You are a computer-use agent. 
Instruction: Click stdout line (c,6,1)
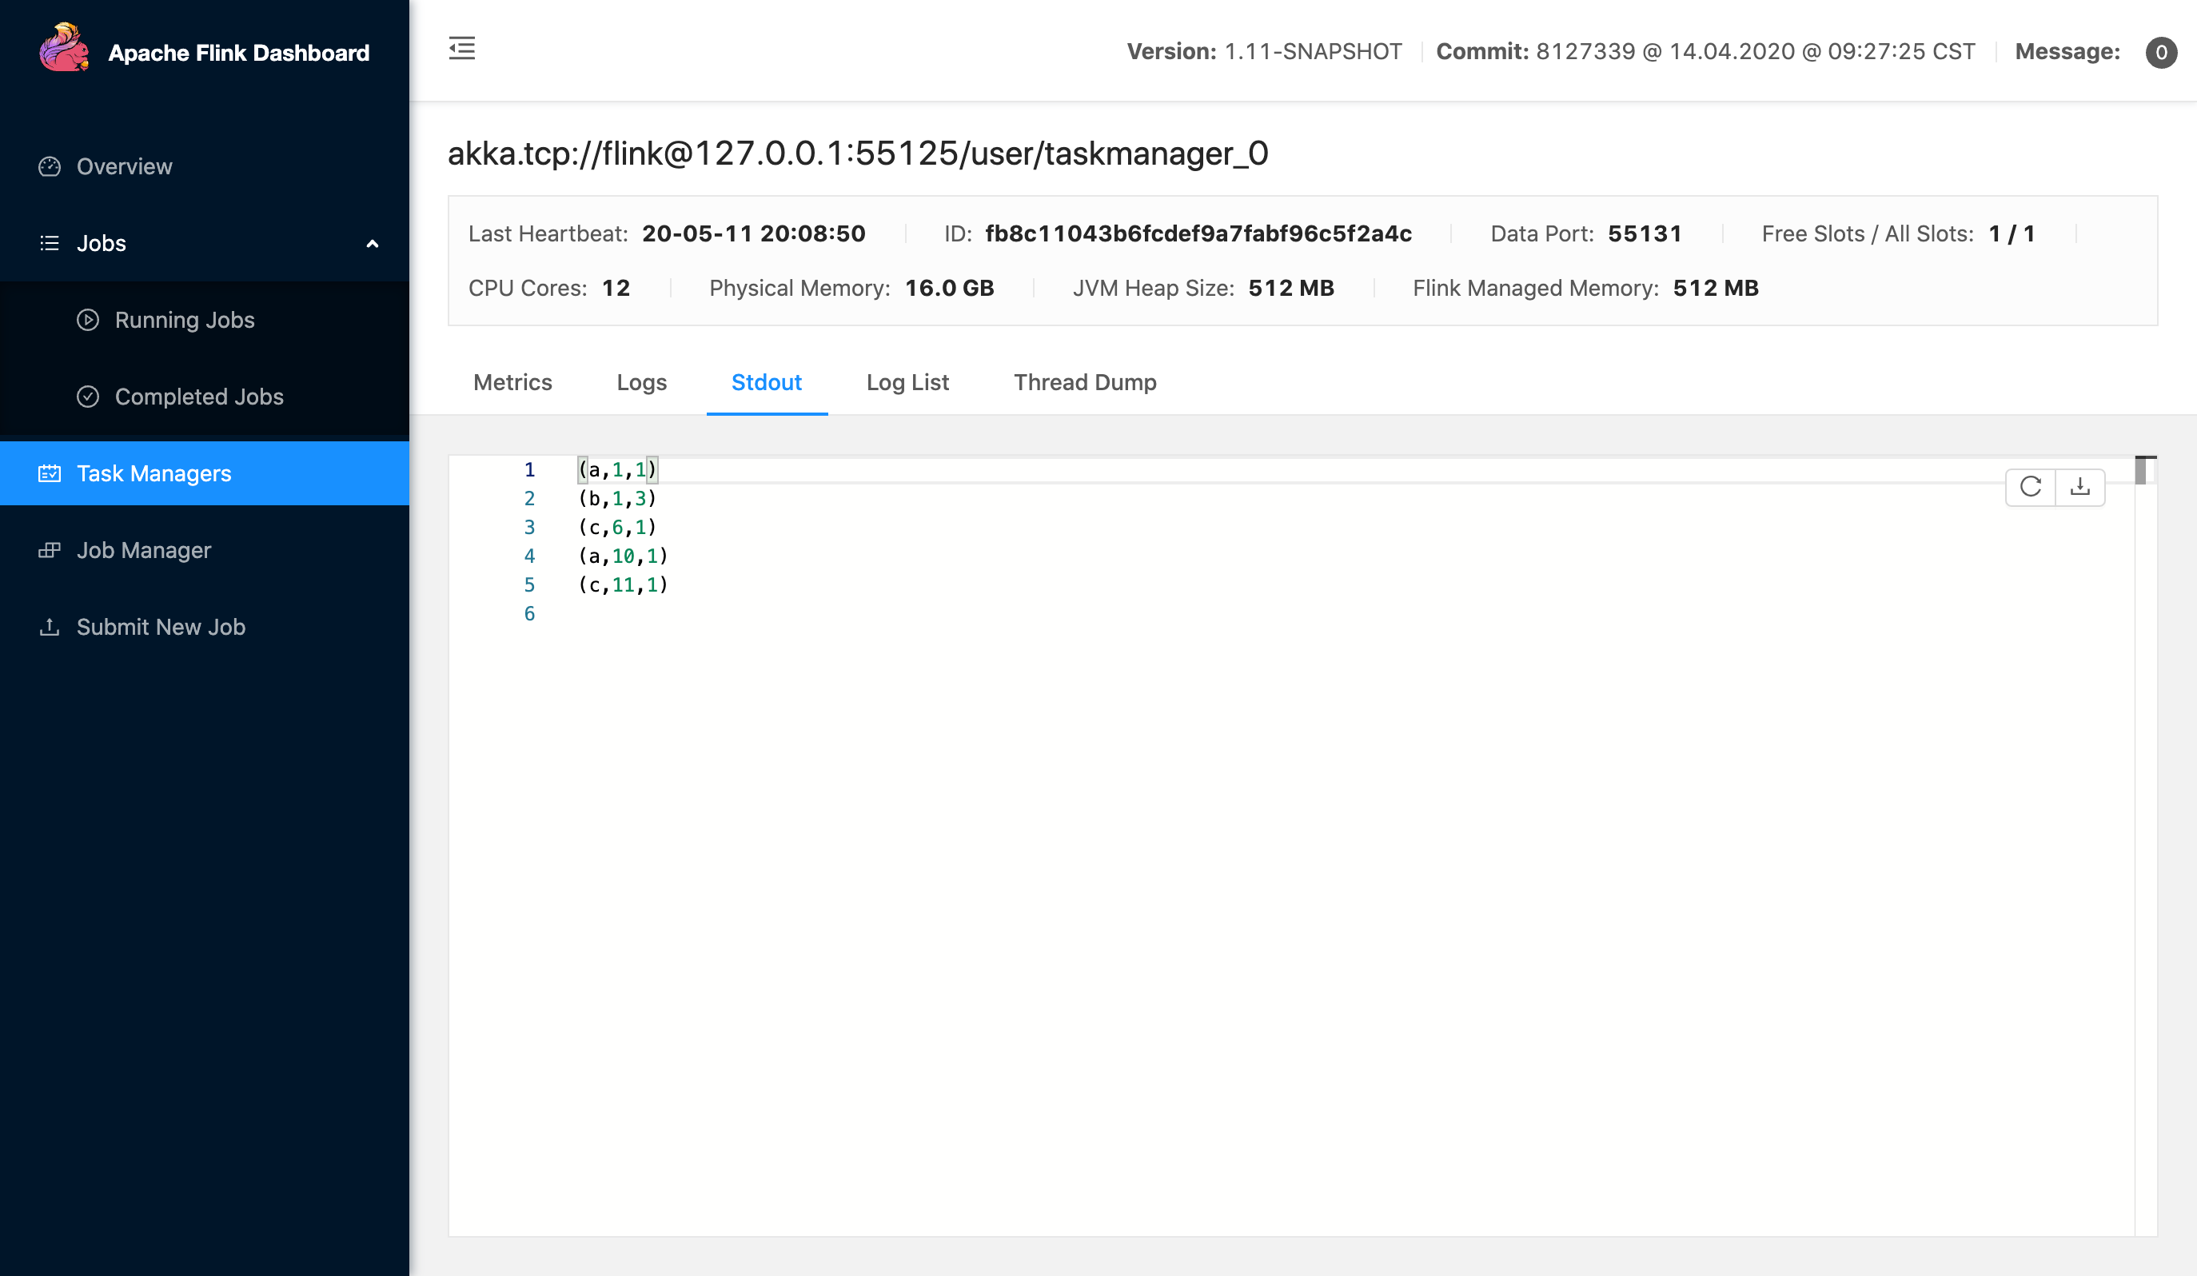click(617, 528)
